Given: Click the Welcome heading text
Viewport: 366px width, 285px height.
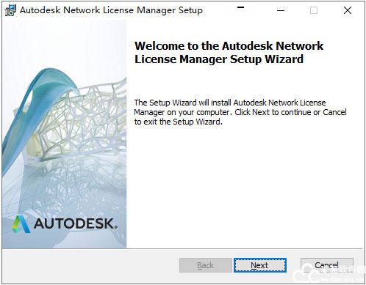Looking at the screenshot, I should tap(229, 53).
